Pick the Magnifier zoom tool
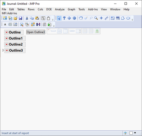 point(96,18)
